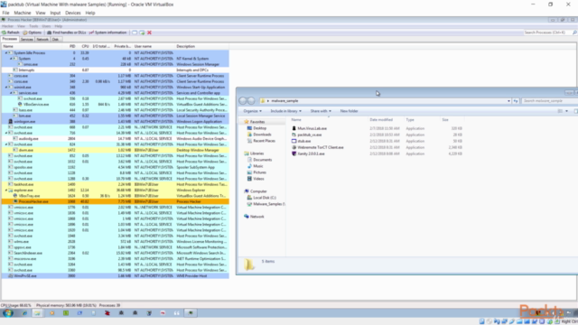Viewport: 578px width, 325px height.
Task: Click the find window toolbar icon
Action: pyautogui.click(x=135, y=32)
